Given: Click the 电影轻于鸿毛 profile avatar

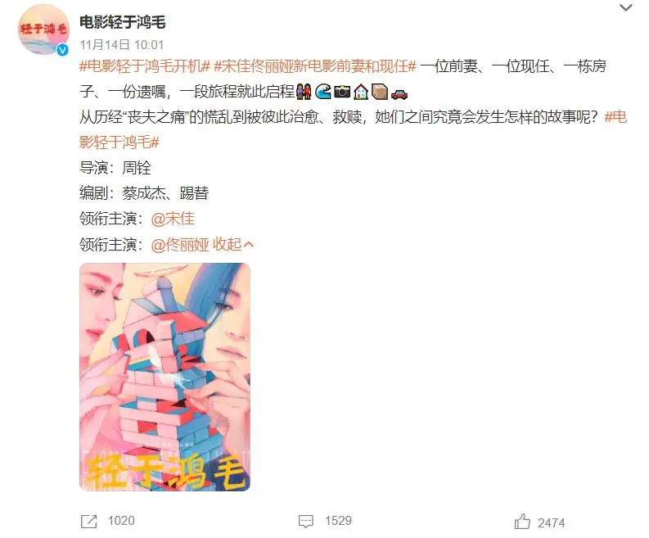Looking at the screenshot, I should click(43, 29).
